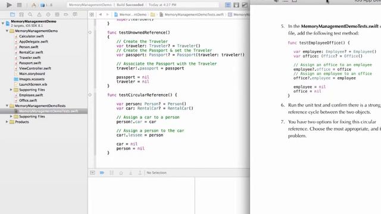Expand Supporting Files above Employee.swift
381x214 pixels.
point(11,90)
